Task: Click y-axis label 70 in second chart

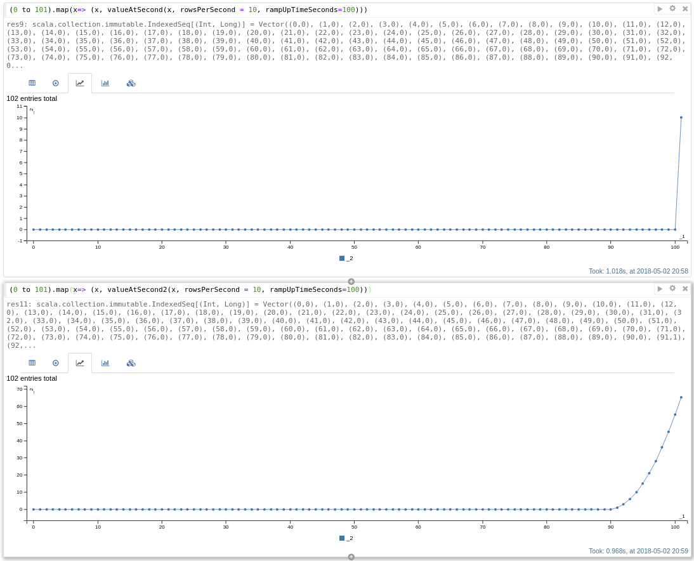Action: 20,389
